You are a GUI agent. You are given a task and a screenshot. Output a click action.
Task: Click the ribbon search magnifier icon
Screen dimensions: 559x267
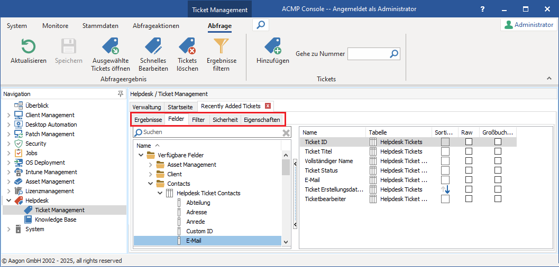(x=261, y=25)
